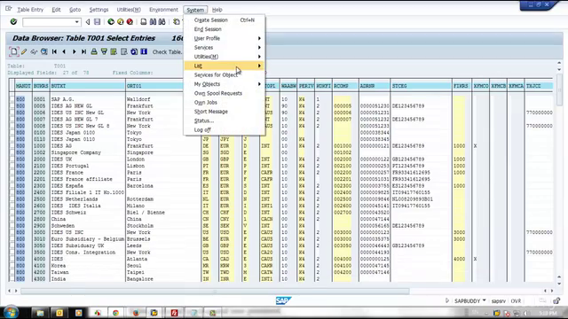Expand the List submenu arrow
The width and height of the screenshot is (568, 319).
coord(259,66)
